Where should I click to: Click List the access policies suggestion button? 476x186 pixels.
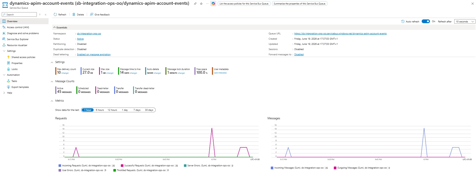coord(244,3)
